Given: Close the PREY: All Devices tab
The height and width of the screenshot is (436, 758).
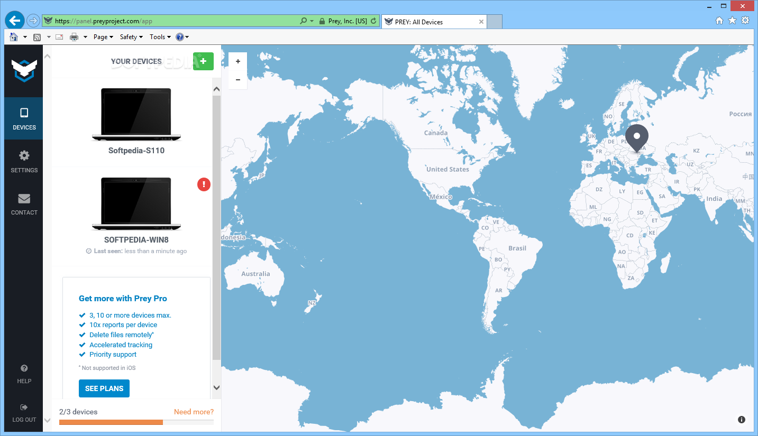Looking at the screenshot, I should click(x=481, y=22).
